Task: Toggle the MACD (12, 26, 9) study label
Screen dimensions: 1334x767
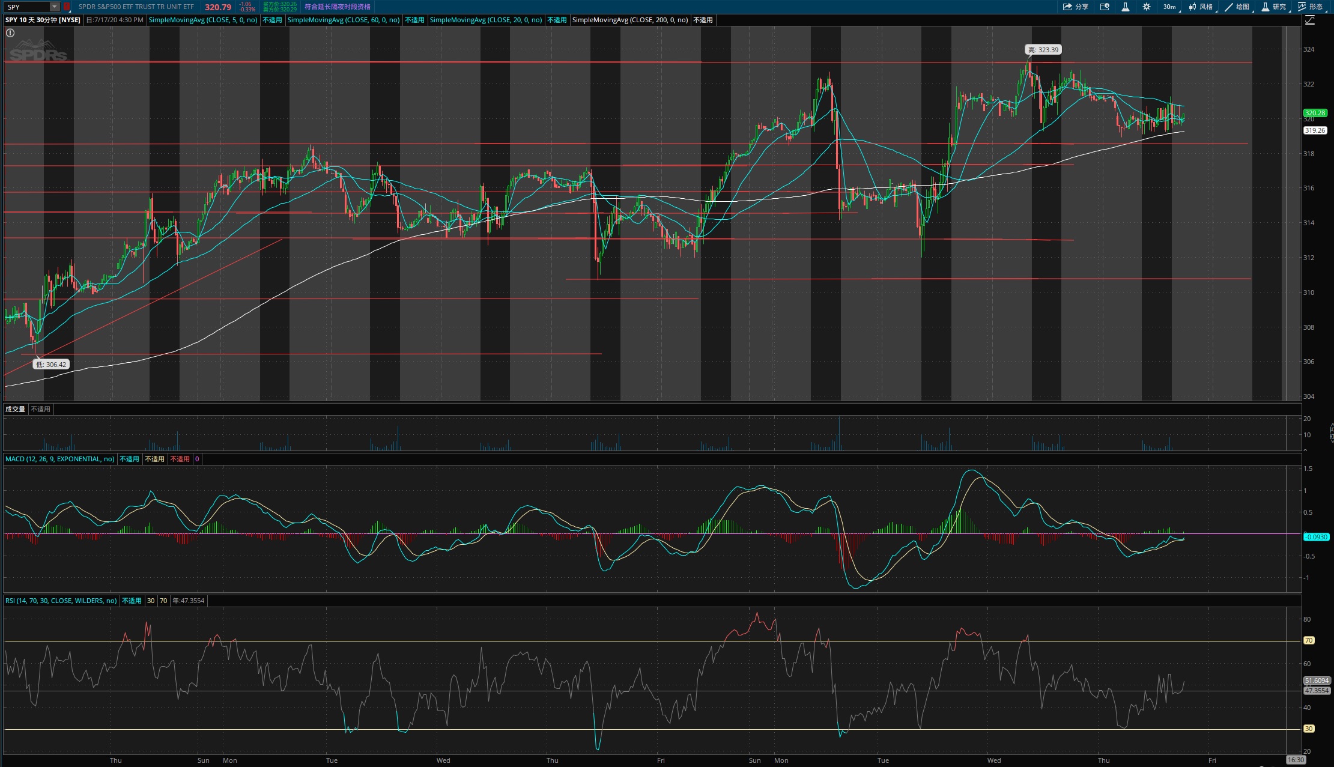Action: pyautogui.click(x=59, y=459)
